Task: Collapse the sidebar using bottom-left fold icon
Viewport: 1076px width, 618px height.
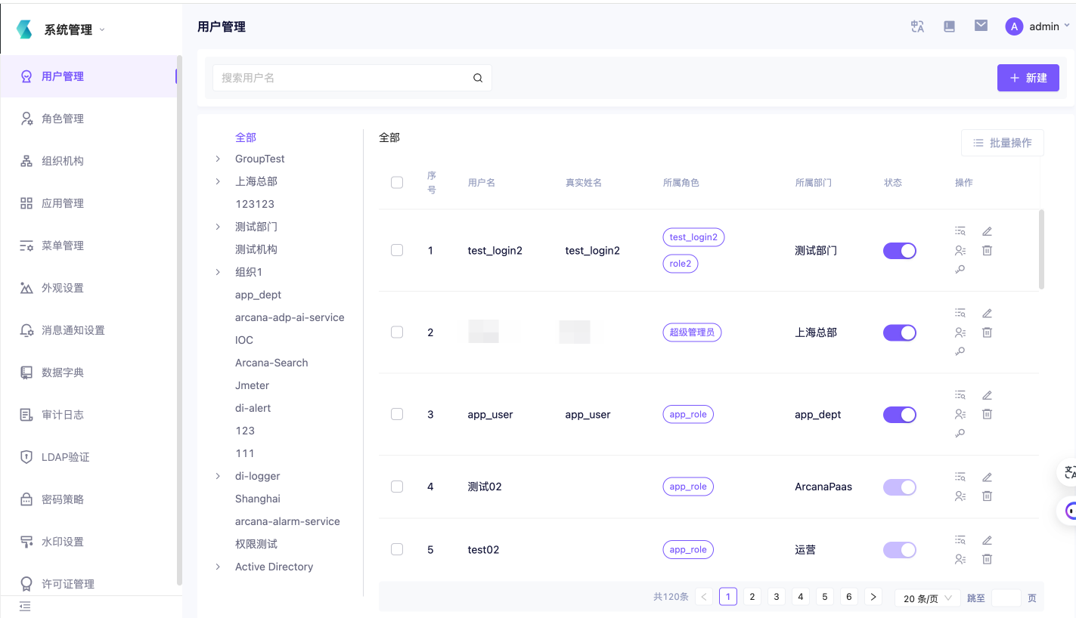Action: [x=25, y=606]
